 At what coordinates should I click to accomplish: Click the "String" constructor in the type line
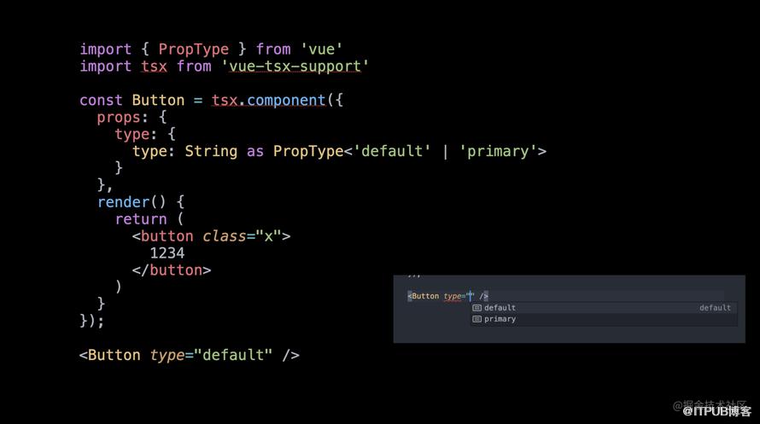[x=211, y=152]
